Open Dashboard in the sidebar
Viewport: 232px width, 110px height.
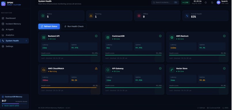[x=14, y=18]
